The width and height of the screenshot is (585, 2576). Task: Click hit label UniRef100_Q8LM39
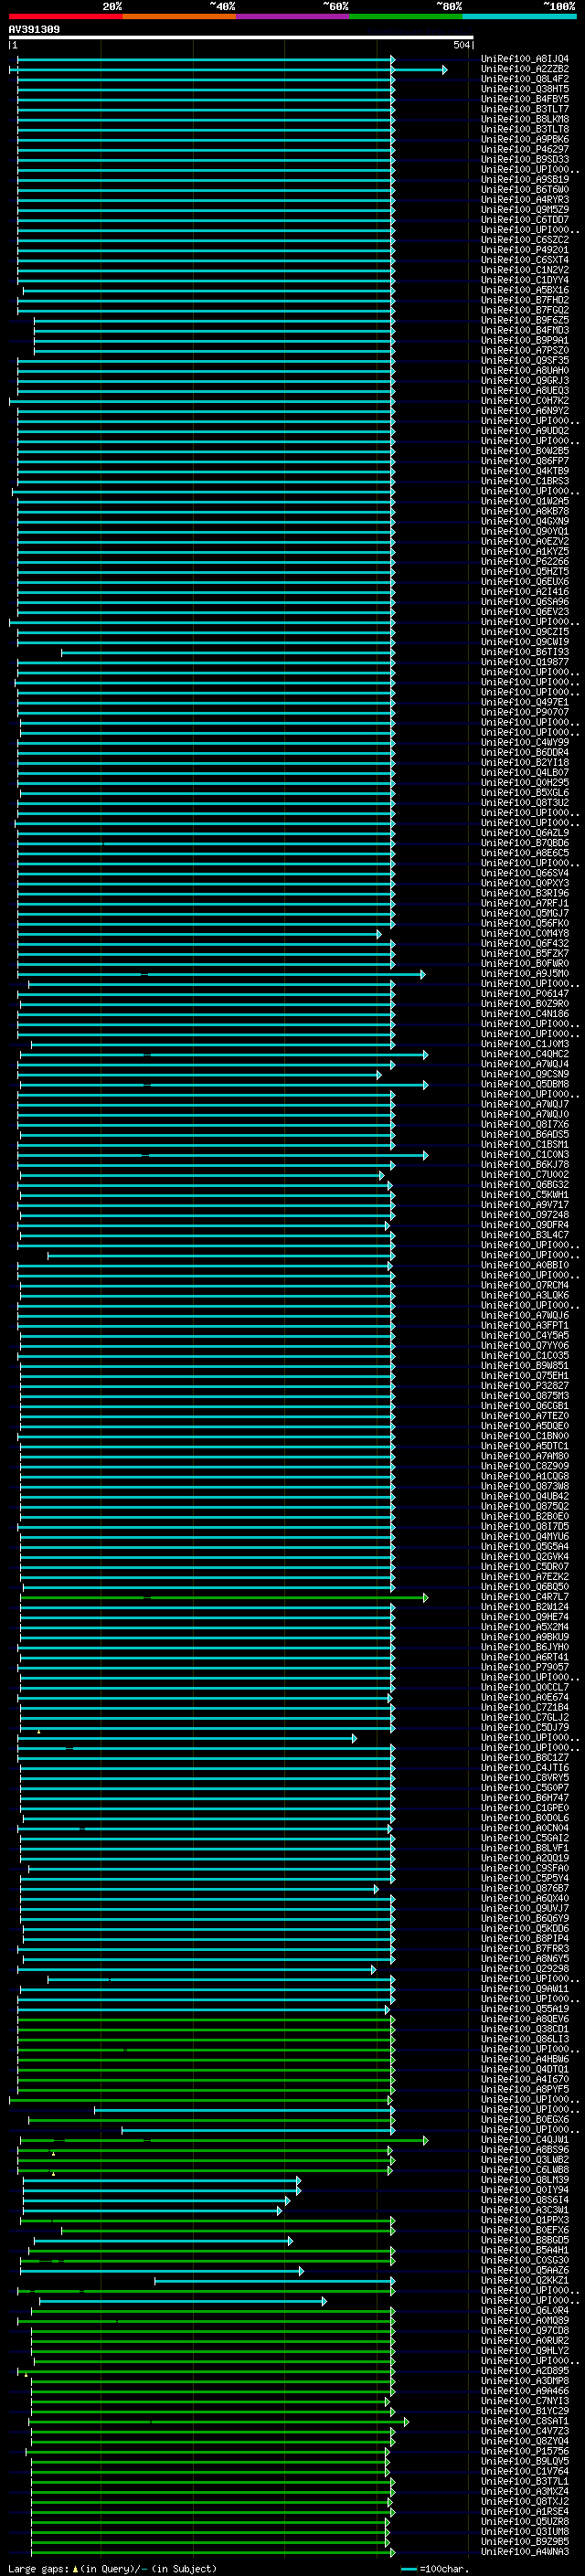tap(525, 2180)
